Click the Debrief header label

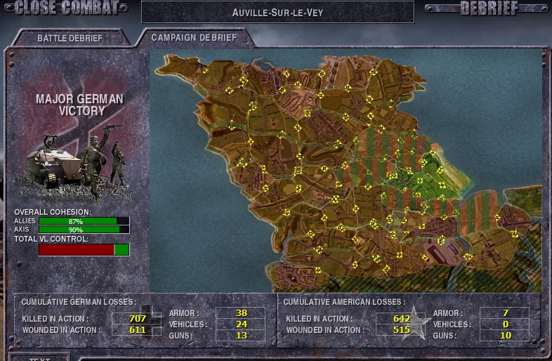(489, 8)
